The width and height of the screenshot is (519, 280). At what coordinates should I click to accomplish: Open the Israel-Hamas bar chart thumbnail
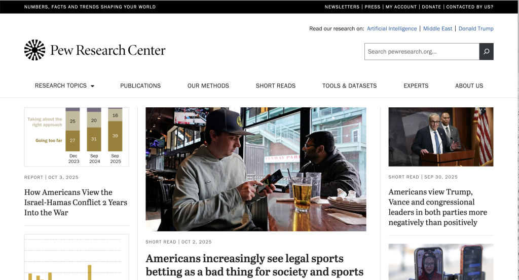[x=77, y=137]
